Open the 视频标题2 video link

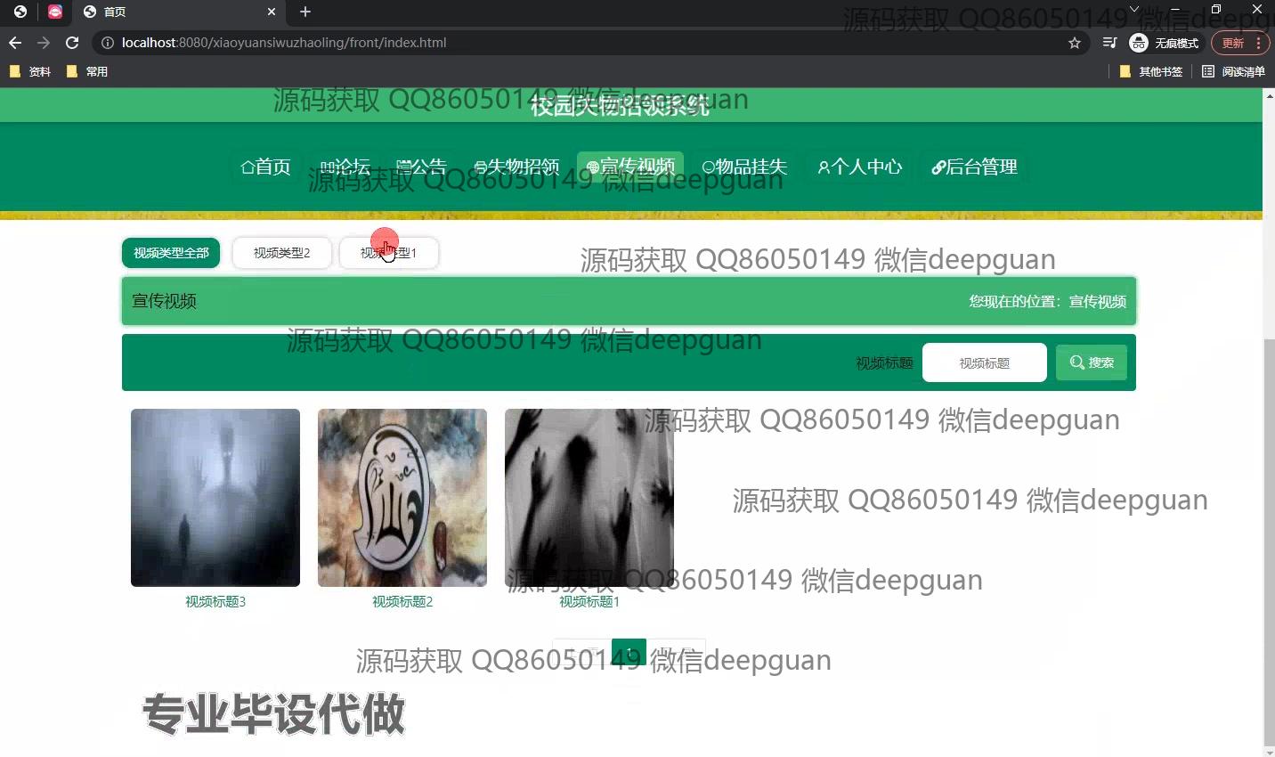tap(402, 602)
